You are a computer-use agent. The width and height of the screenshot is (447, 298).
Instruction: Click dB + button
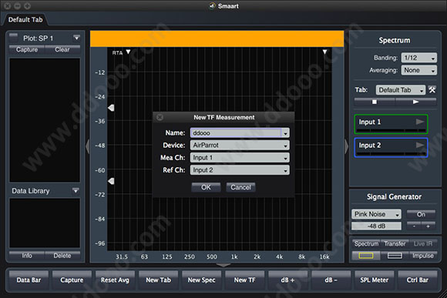(x=287, y=280)
